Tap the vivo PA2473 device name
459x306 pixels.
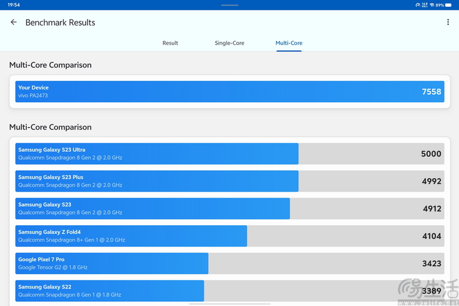point(33,95)
